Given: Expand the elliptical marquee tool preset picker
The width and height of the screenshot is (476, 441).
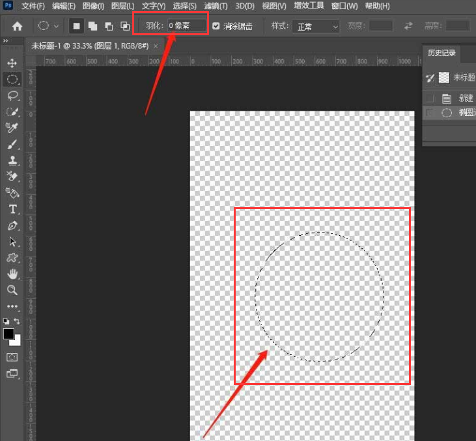Looking at the screenshot, I should (49, 26).
